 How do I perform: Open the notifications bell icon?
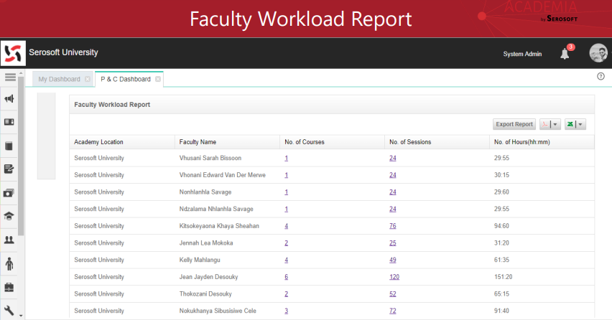point(565,54)
